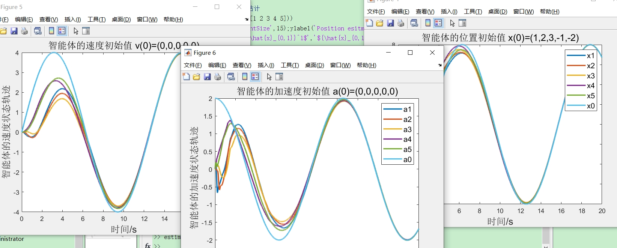Viewport: 617px width, 248px height.
Task: Open 插入(I) menu in position figure window
Action: [x=449, y=12]
